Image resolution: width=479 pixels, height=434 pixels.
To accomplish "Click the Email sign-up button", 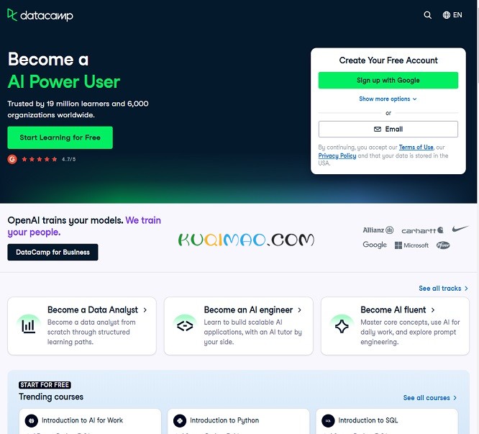I will [388, 129].
